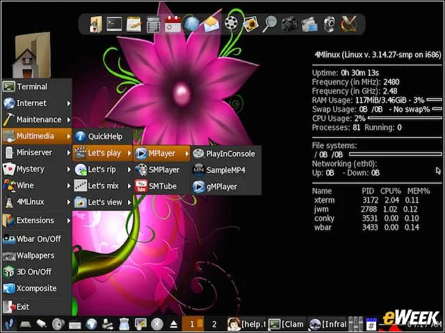The width and height of the screenshot is (445, 333).
Task: Launch the photo camera icon in the dock
Action: click(289, 24)
